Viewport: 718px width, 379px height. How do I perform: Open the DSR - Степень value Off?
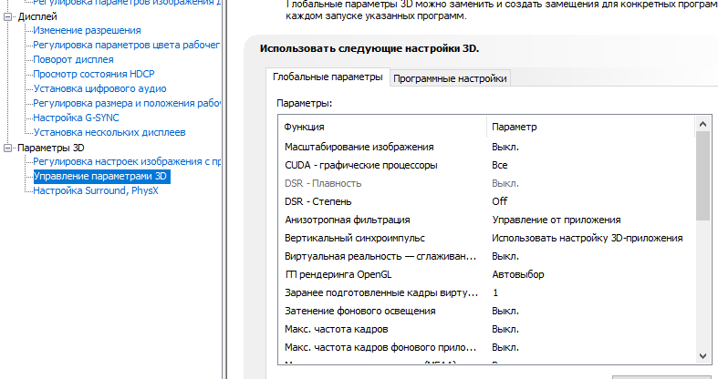tap(500, 201)
